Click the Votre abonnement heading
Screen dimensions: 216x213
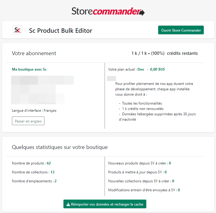point(34,53)
